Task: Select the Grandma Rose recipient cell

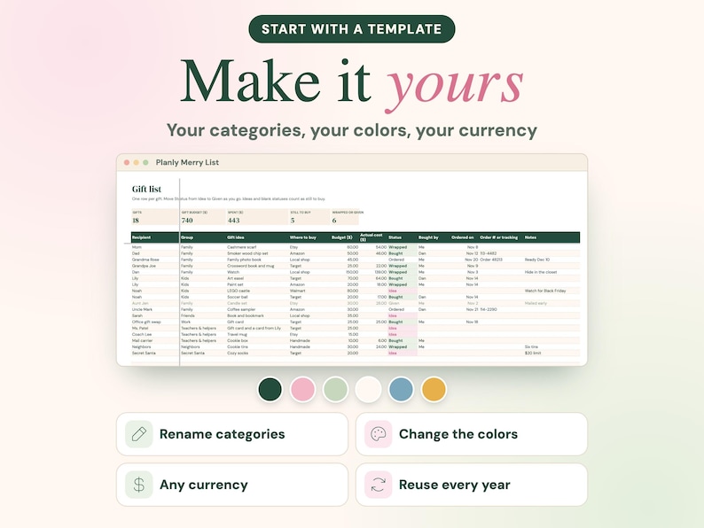Action: (x=145, y=260)
